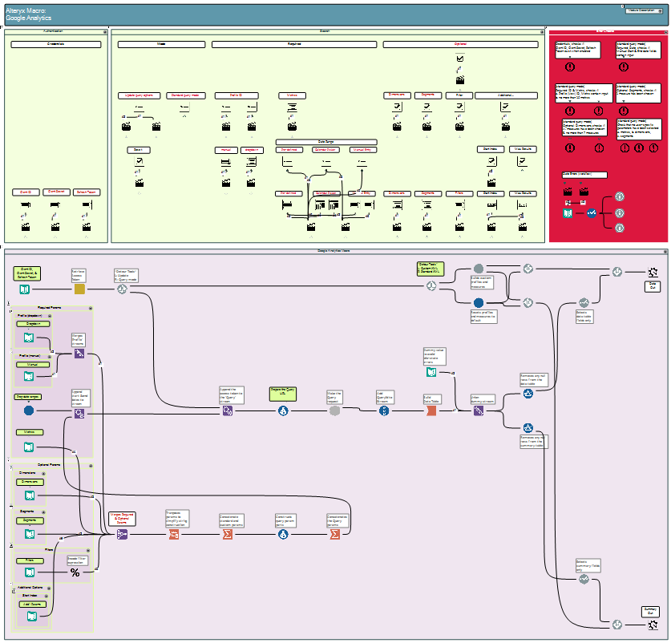
Task: Select the gold tool that retrieves the access token
Action: pos(79,289)
